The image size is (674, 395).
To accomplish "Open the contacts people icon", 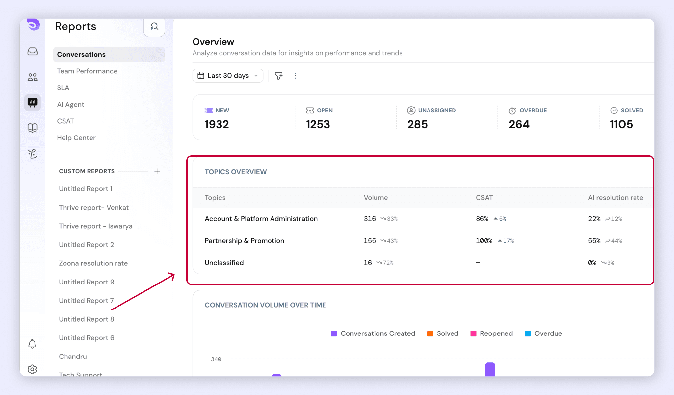I will (32, 77).
